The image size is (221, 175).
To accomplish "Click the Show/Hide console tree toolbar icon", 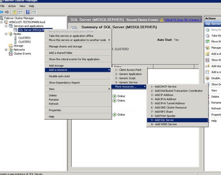I will click(x=21, y=12).
